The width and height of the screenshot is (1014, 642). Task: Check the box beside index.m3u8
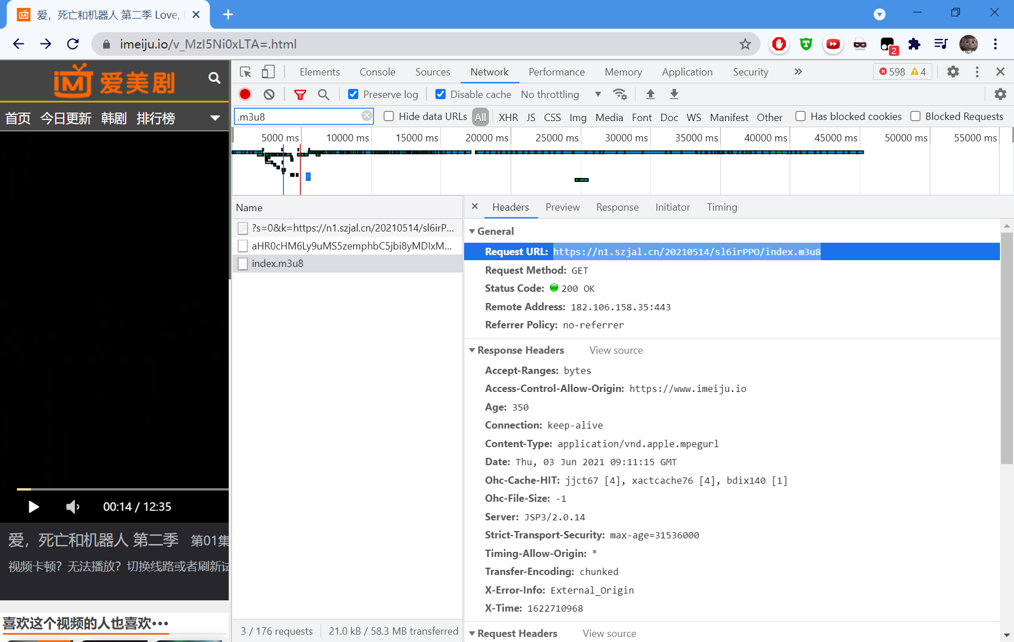coord(243,264)
